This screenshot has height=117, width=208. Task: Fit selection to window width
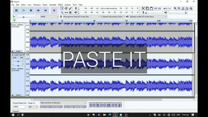(x=183, y=8)
